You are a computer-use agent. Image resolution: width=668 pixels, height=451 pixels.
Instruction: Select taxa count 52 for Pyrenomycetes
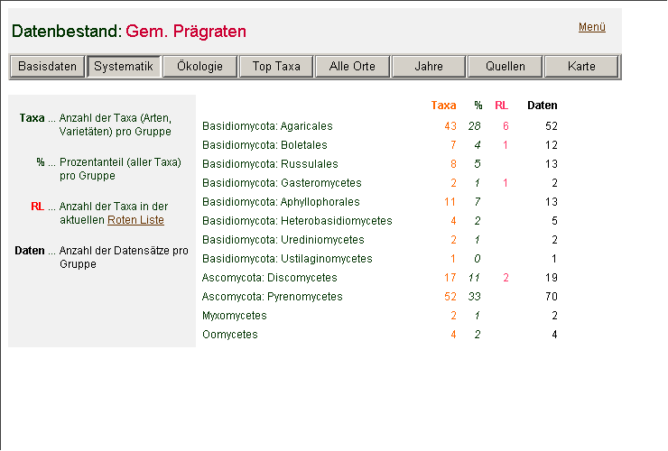click(x=450, y=297)
